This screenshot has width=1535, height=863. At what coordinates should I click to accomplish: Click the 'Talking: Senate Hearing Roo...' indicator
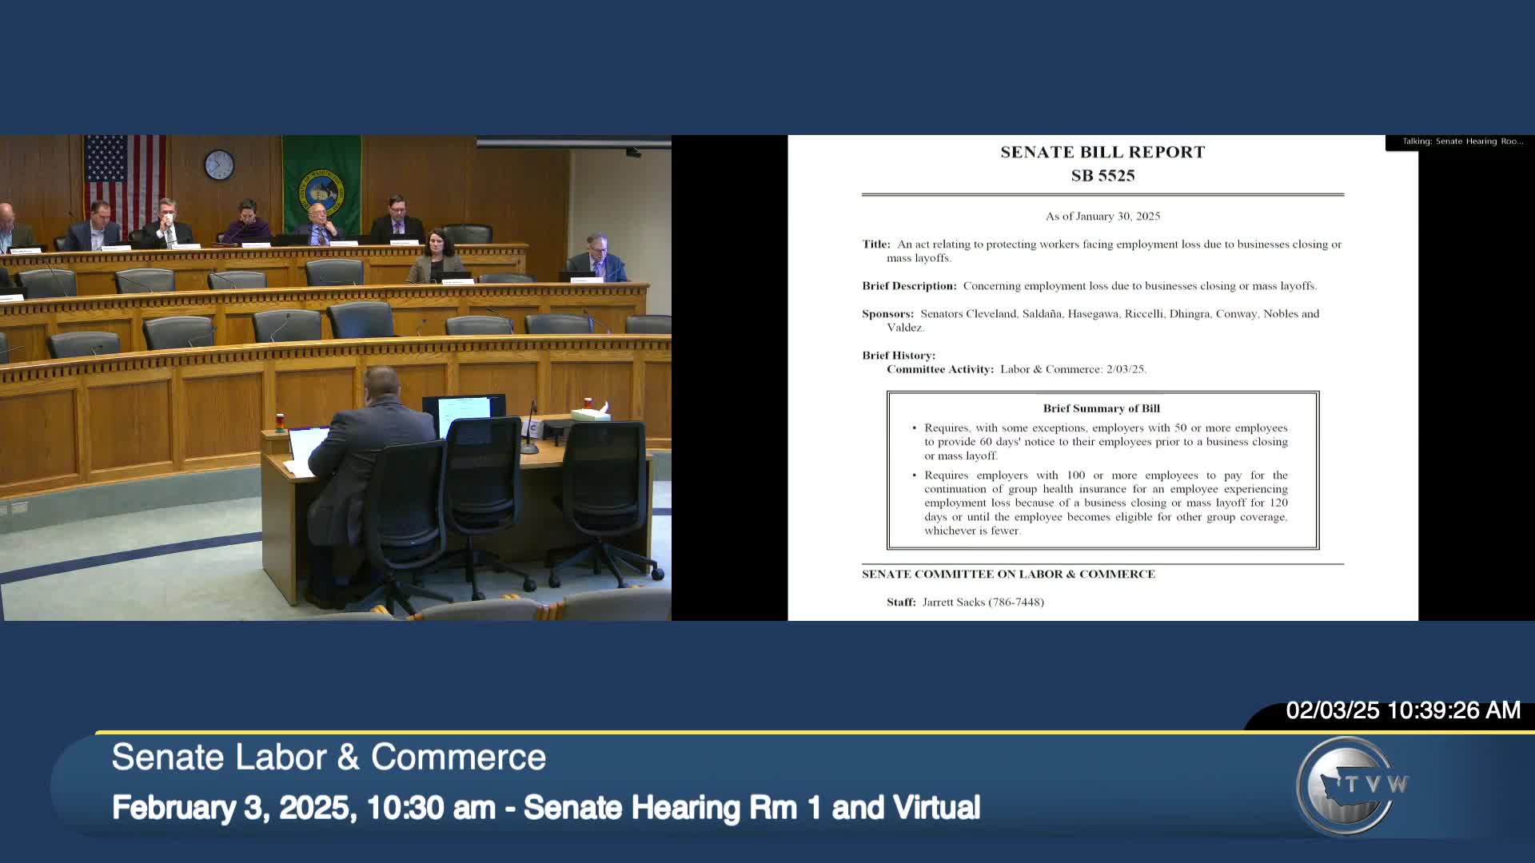[1462, 141]
